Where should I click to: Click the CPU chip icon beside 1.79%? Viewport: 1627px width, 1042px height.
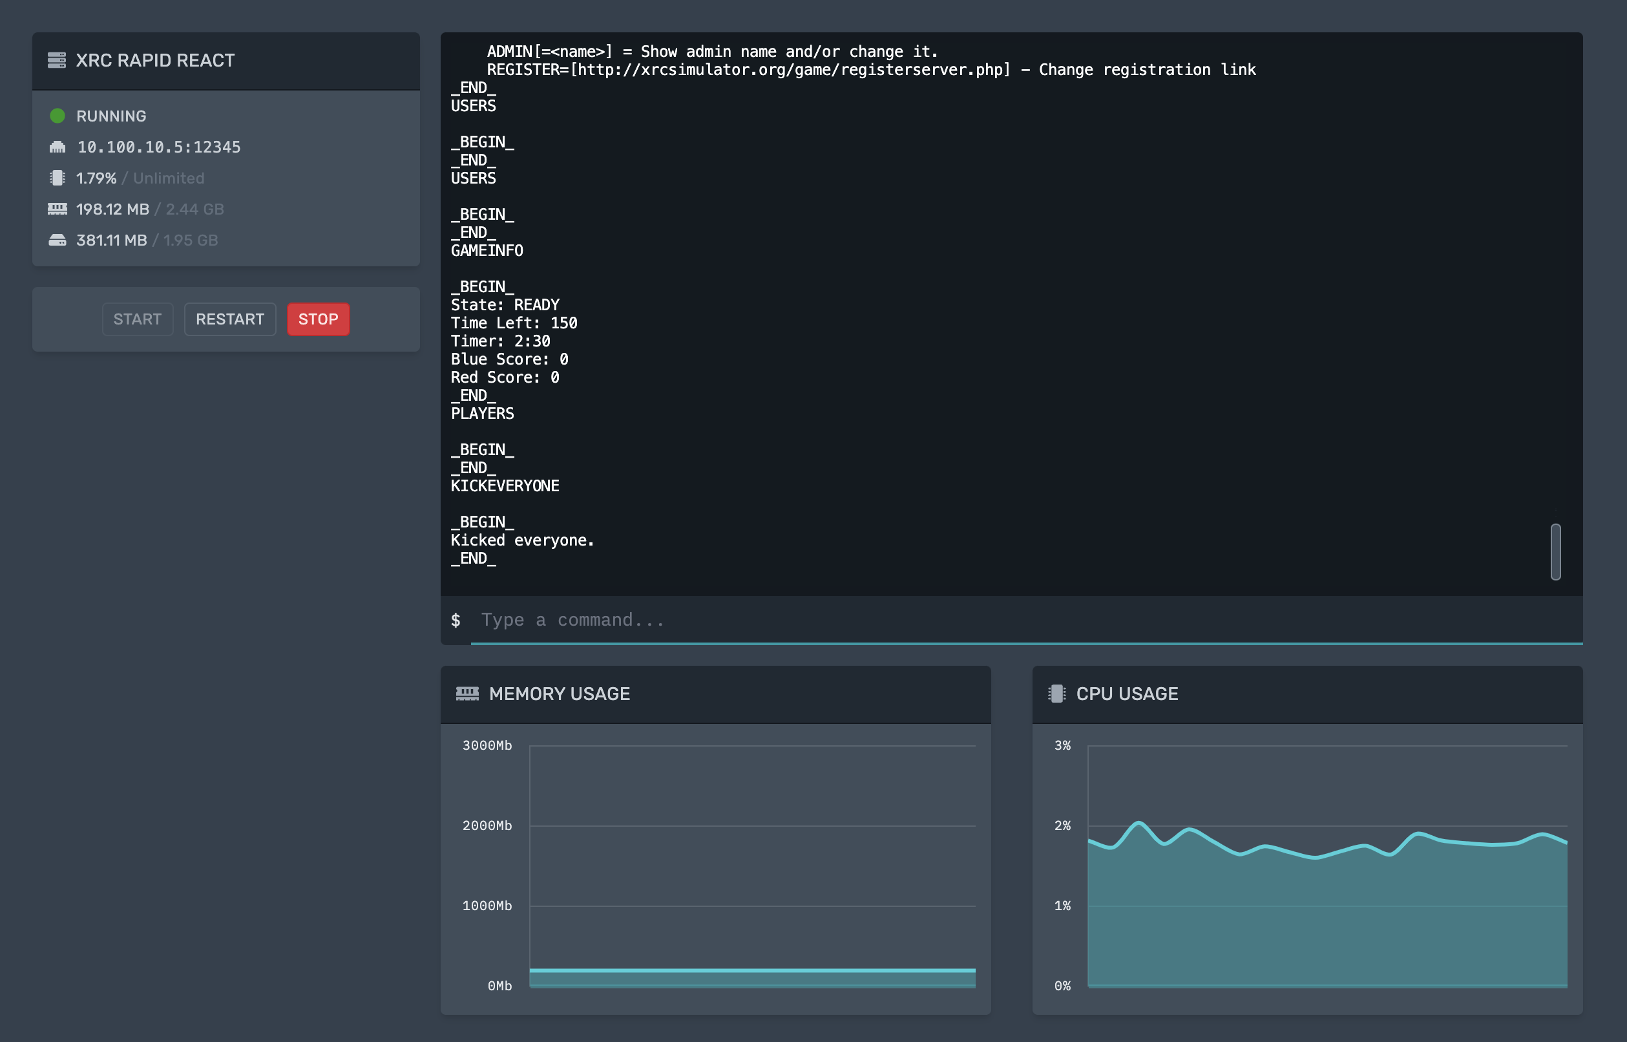tap(58, 178)
